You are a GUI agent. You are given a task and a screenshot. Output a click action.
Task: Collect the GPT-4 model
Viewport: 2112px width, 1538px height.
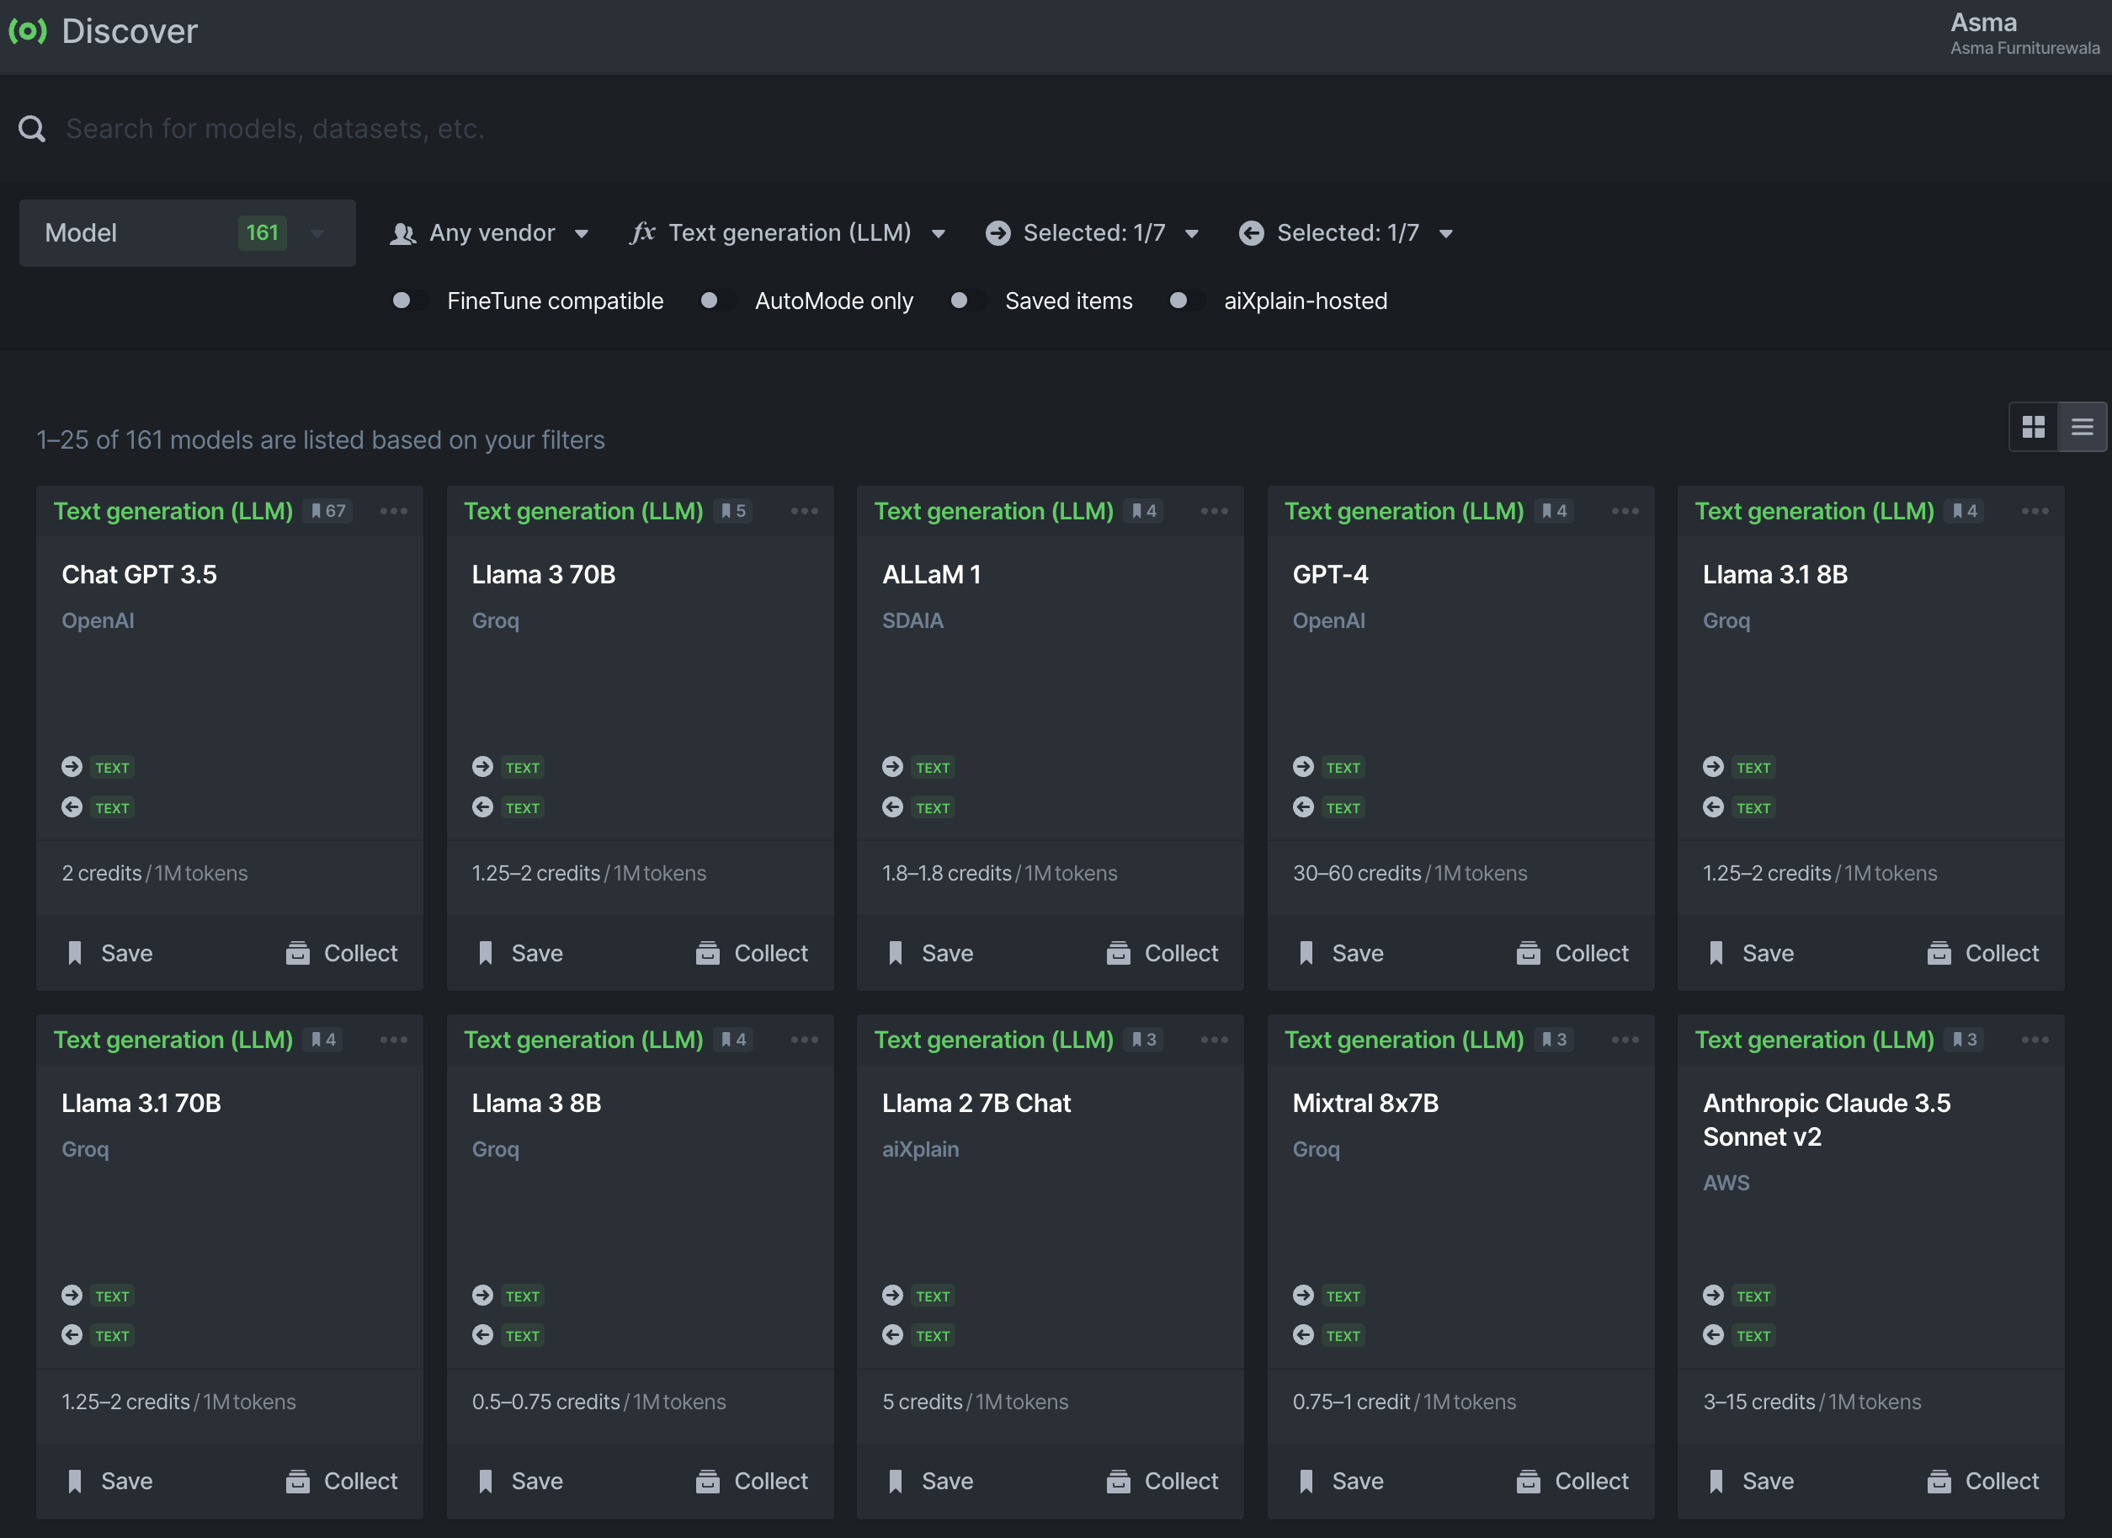[x=1572, y=953]
